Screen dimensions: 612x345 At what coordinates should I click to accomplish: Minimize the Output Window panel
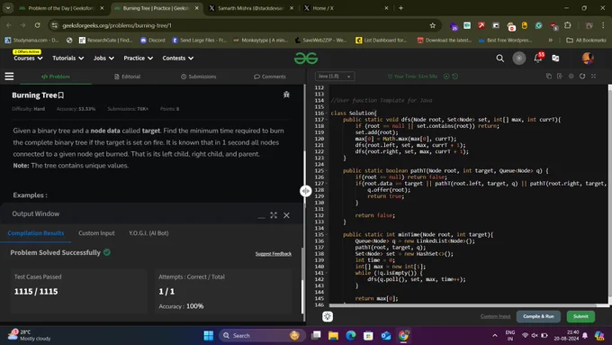pos(262,216)
